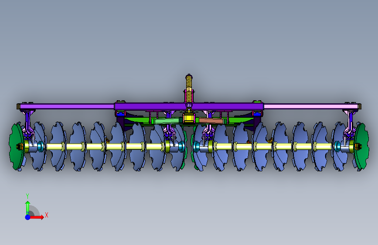This screenshot has height=245, width=378.
Task: Click the blue Z axis ball on the triad
Action: coord(27,217)
